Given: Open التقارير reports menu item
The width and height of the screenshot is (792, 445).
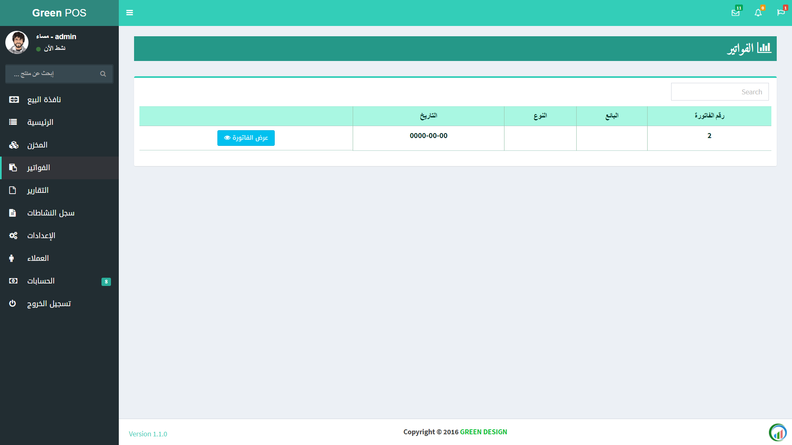Looking at the screenshot, I should [38, 190].
